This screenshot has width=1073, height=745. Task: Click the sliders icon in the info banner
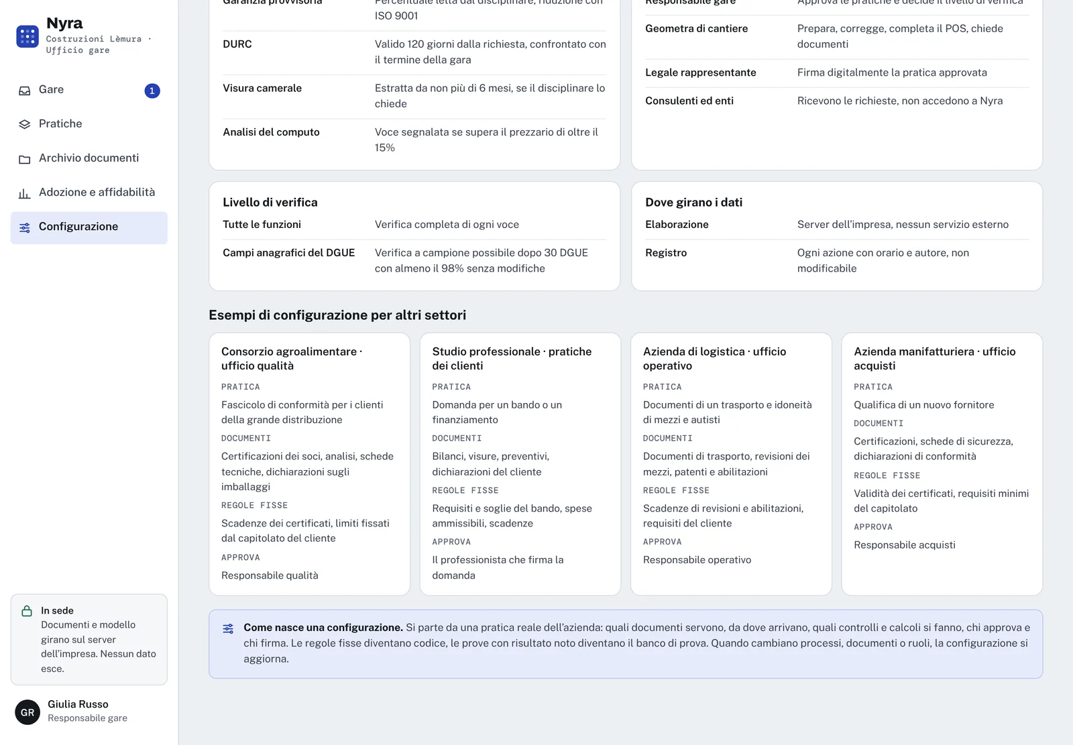click(228, 628)
